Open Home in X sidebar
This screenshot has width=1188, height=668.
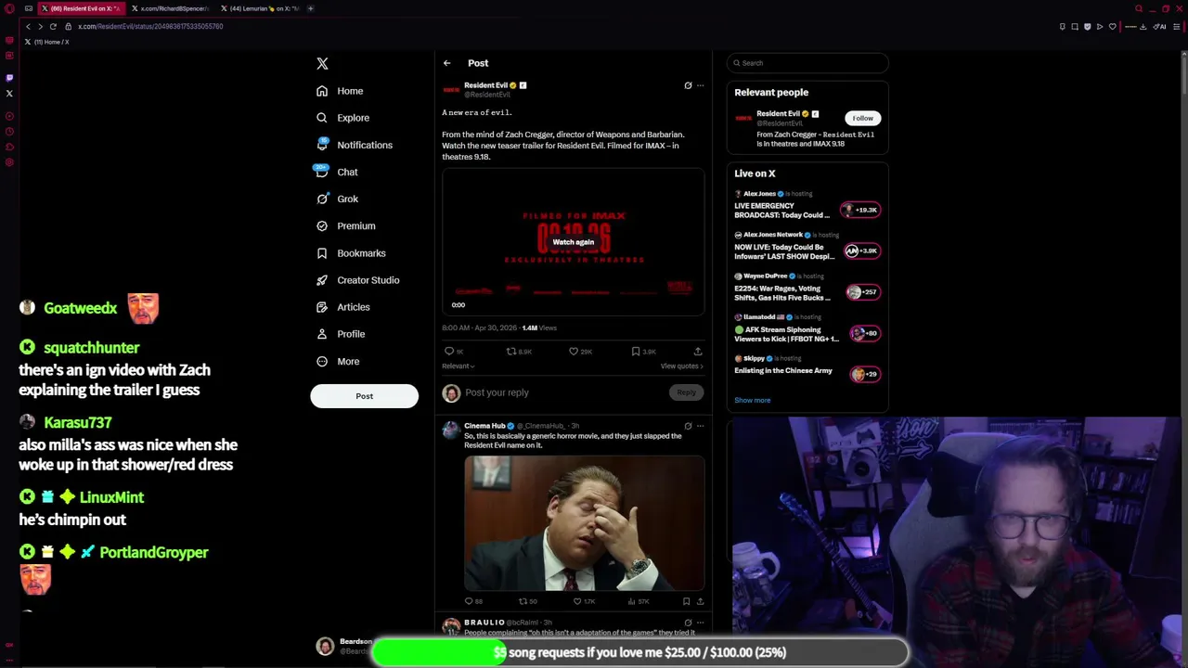pos(340,91)
